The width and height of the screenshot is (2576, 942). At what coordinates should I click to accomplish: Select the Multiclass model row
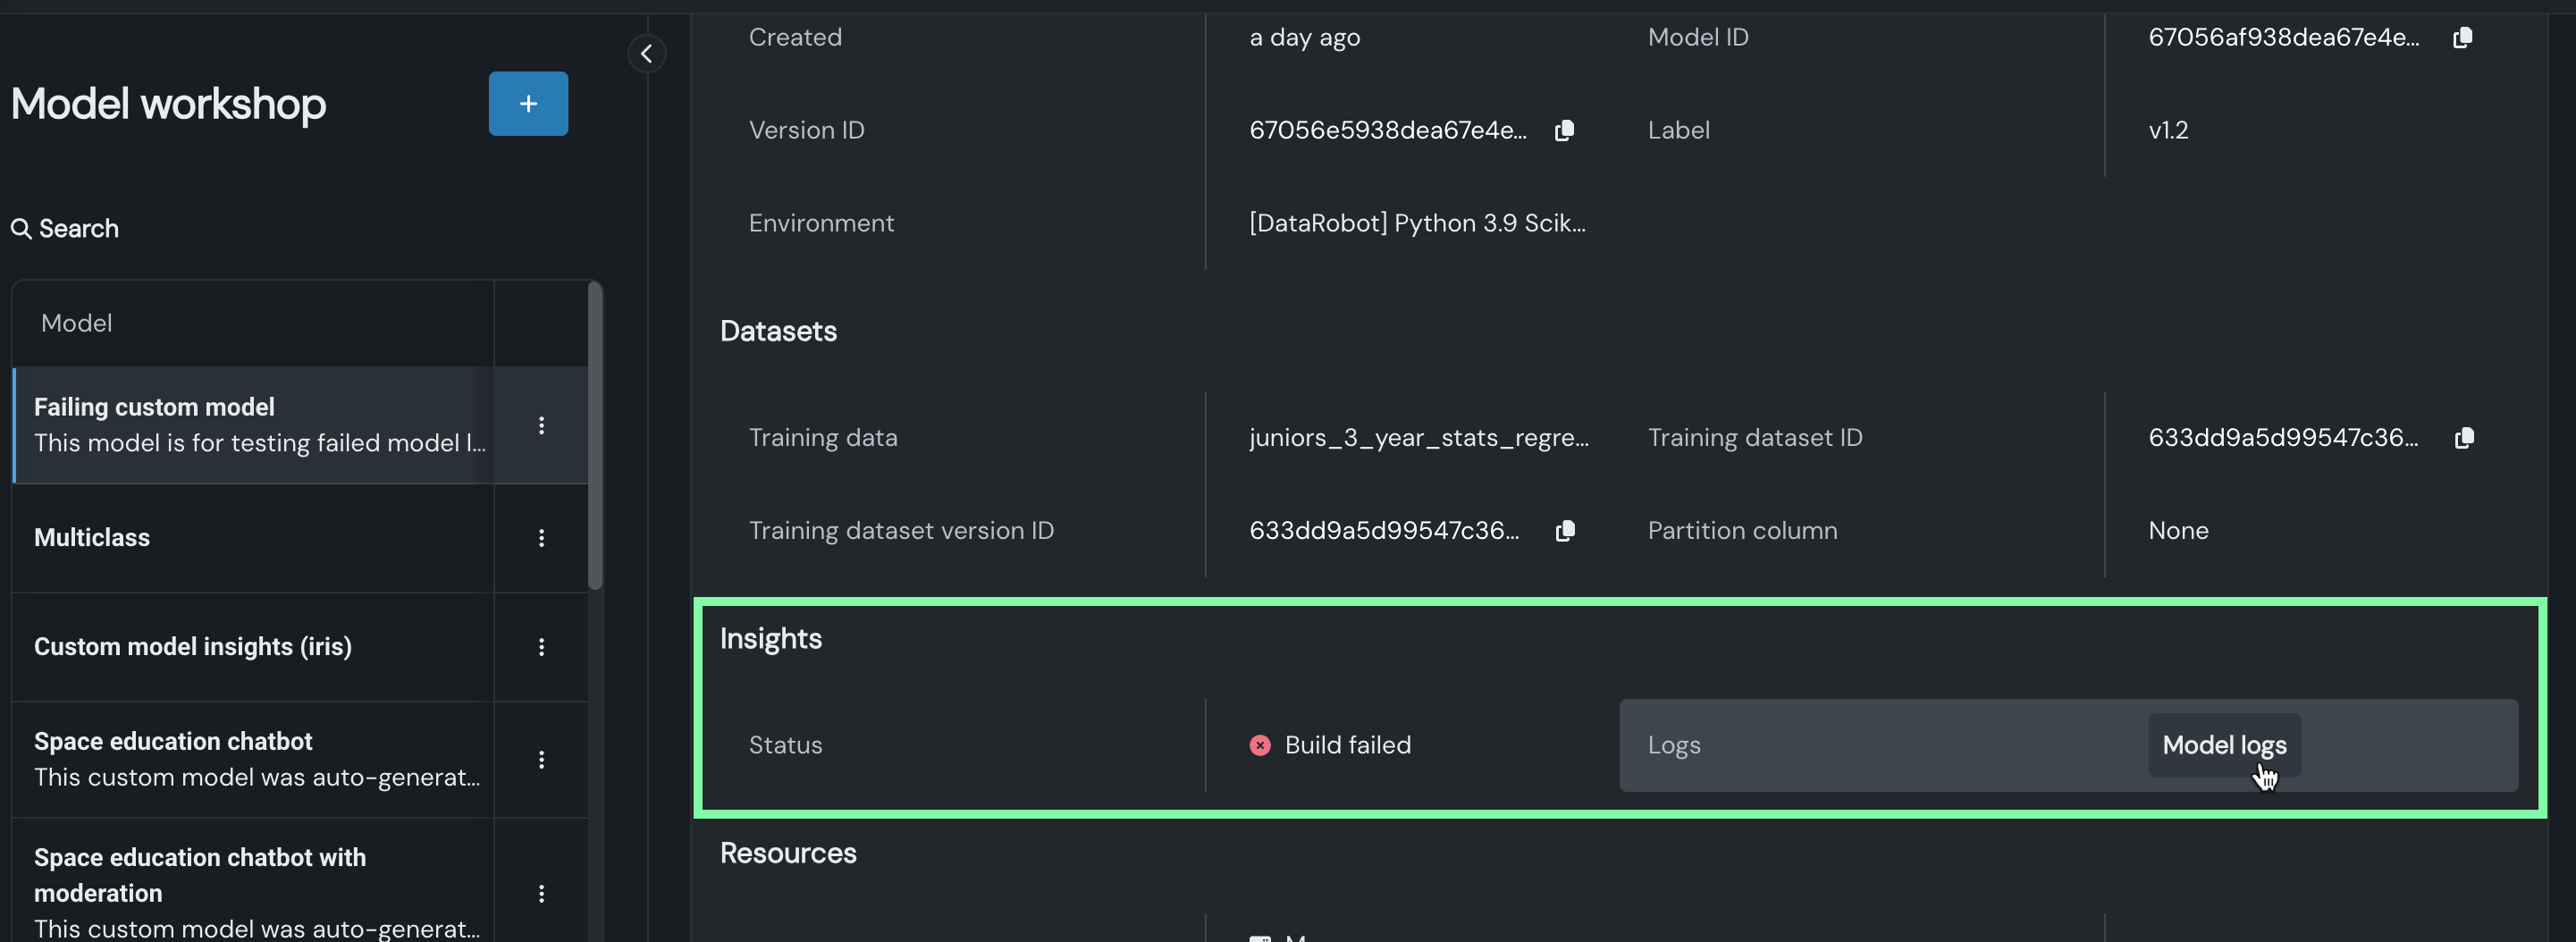pos(250,539)
